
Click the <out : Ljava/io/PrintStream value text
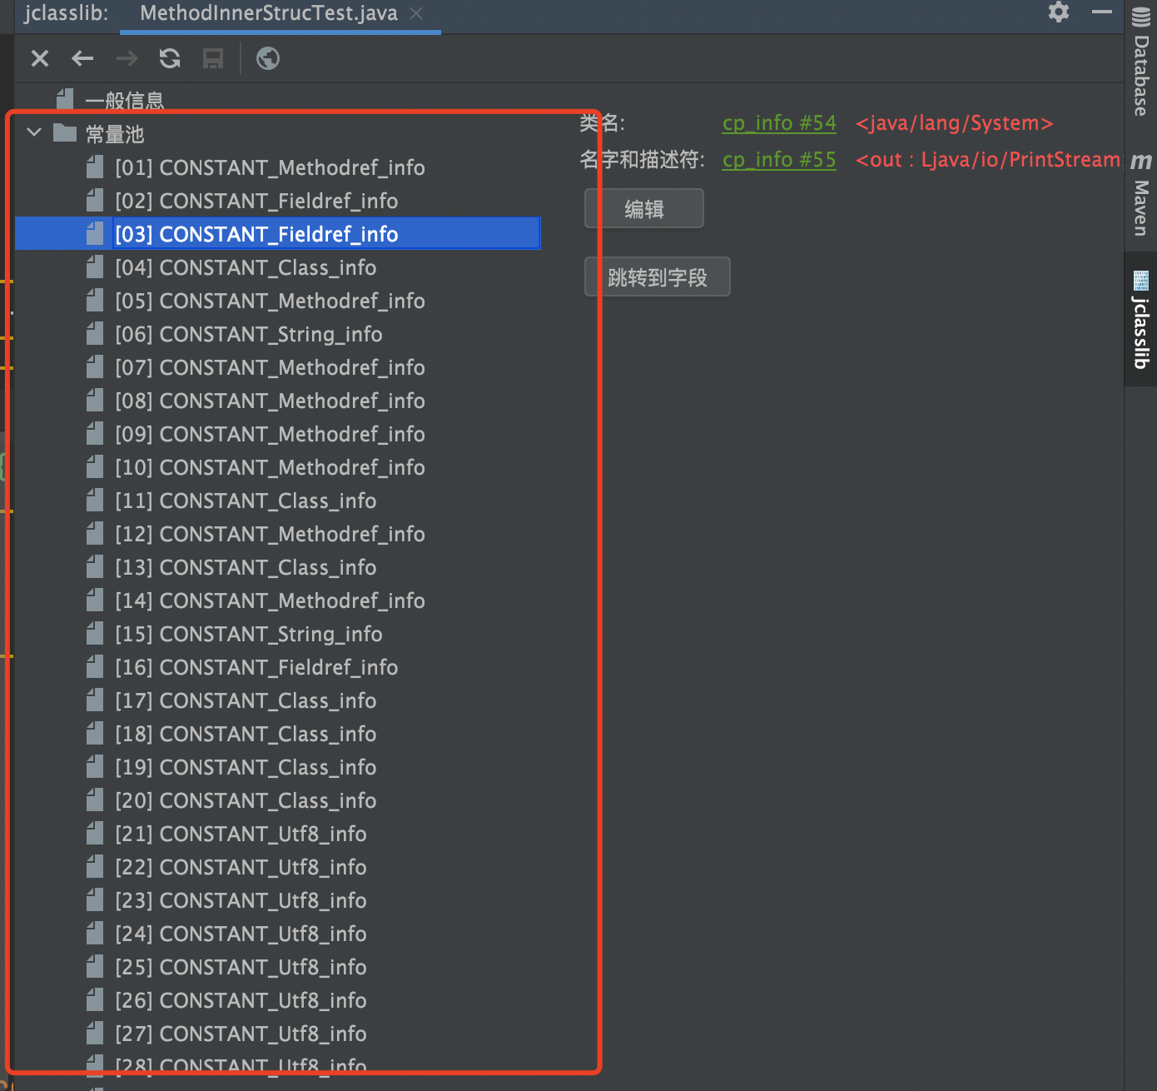(989, 160)
